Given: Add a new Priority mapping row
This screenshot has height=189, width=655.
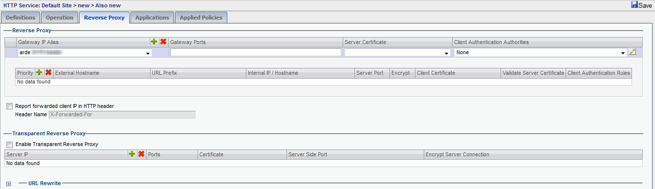Looking at the screenshot, I should click(39, 73).
